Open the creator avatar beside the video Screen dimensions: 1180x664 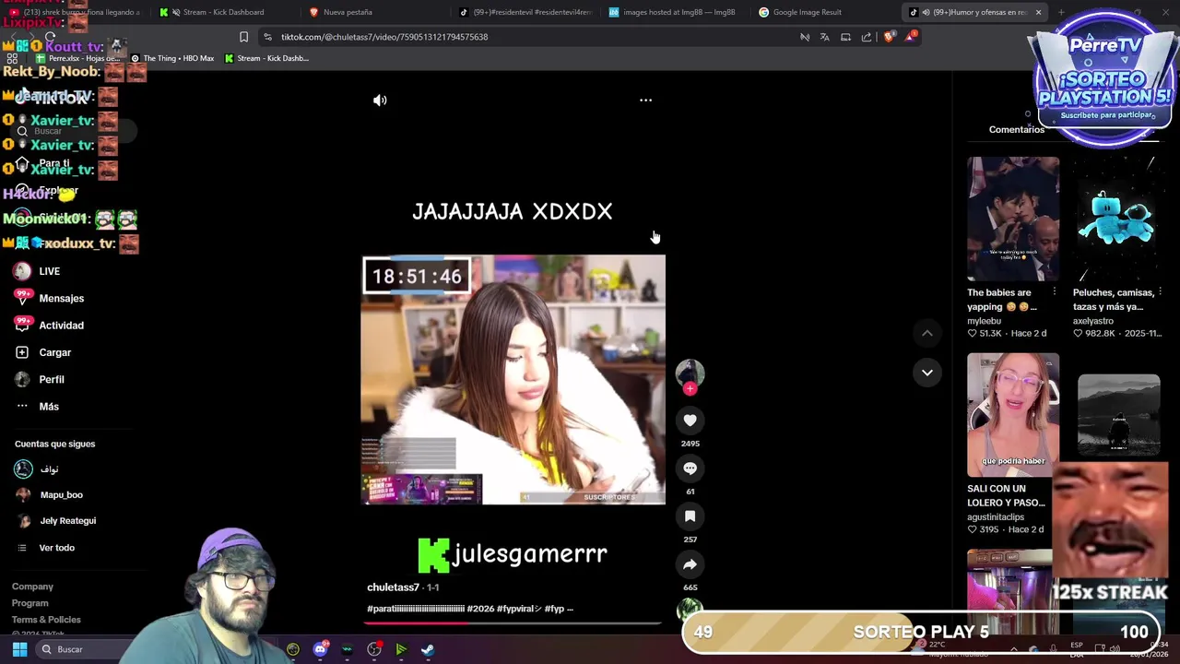tap(690, 373)
